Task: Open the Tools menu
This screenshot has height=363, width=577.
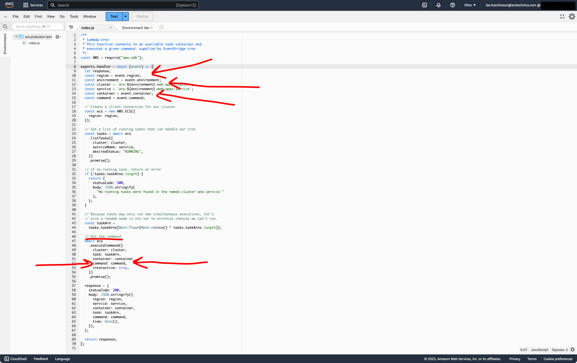Action: pos(74,16)
